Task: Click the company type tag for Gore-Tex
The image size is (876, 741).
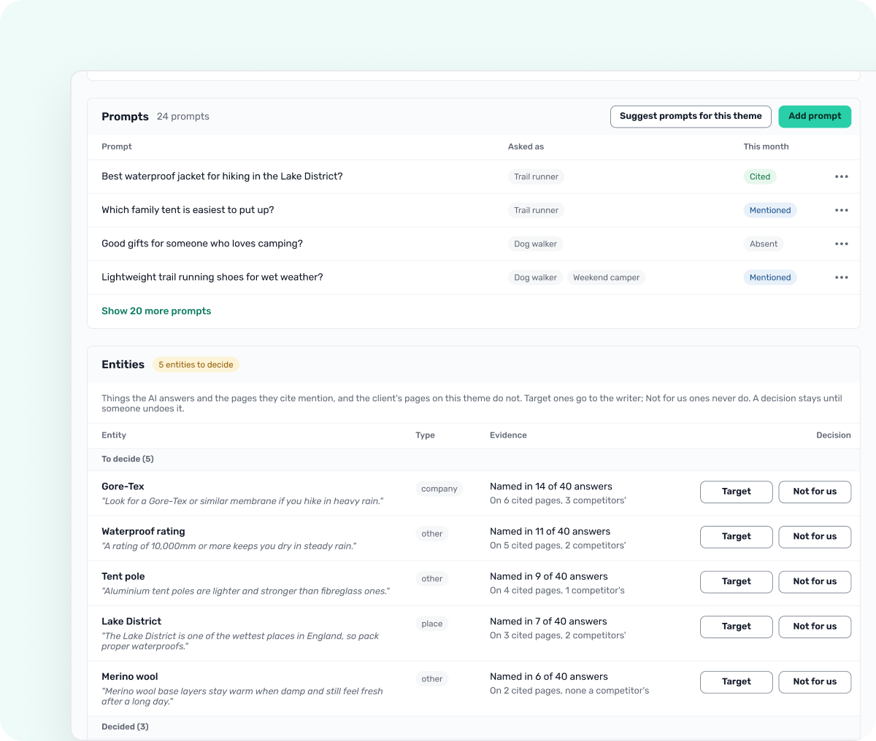Action: [439, 489]
